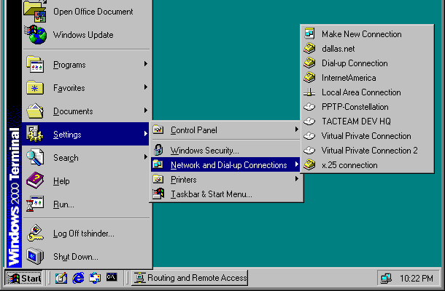
Task: Click the Open Office Document icon
Action: tap(35, 12)
